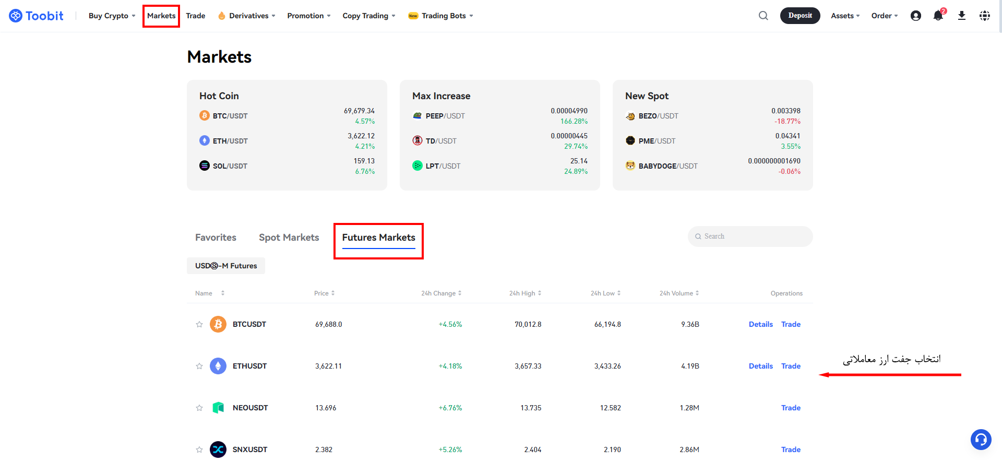
Task: Expand the Promotion dropdown
Action: click(309, 16)
